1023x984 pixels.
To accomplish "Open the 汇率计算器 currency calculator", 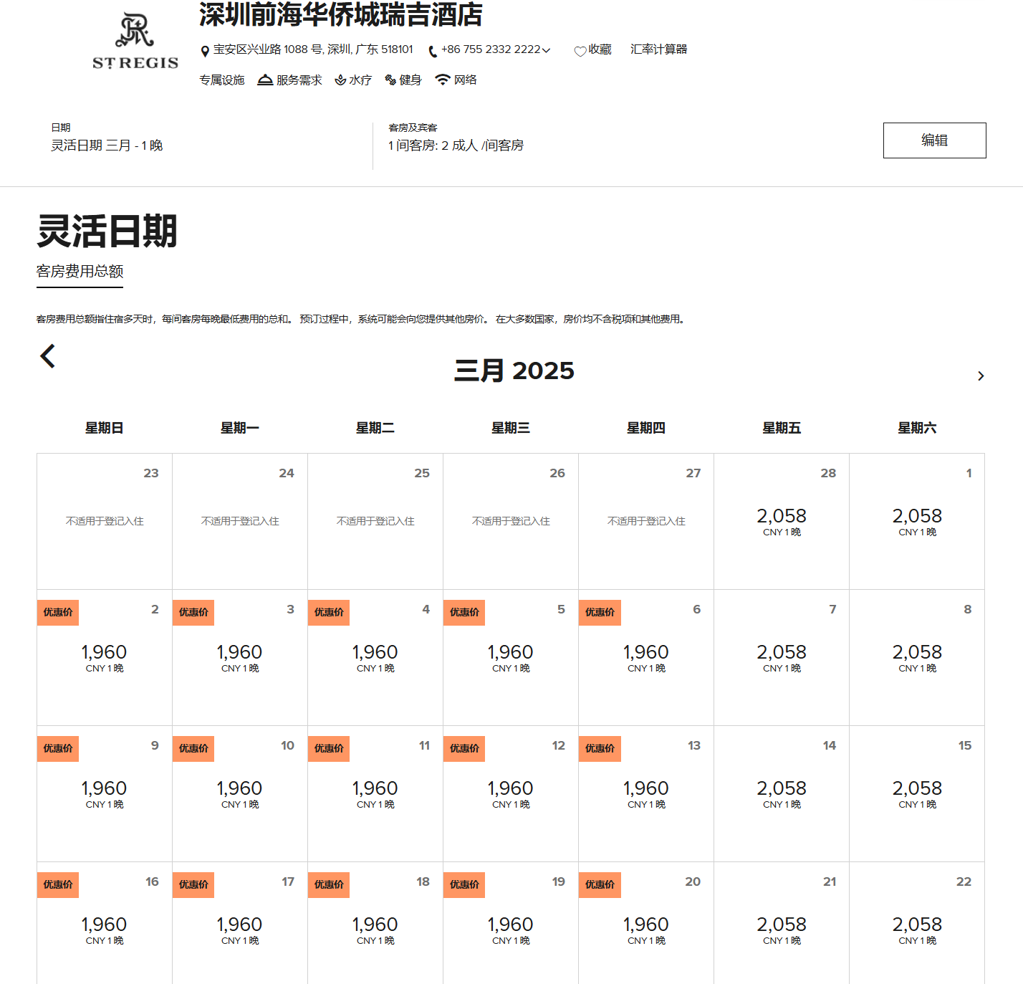I will 659,49.
